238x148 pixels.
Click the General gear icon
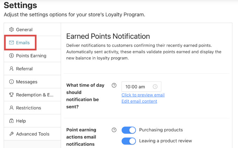tap(12, 30)
